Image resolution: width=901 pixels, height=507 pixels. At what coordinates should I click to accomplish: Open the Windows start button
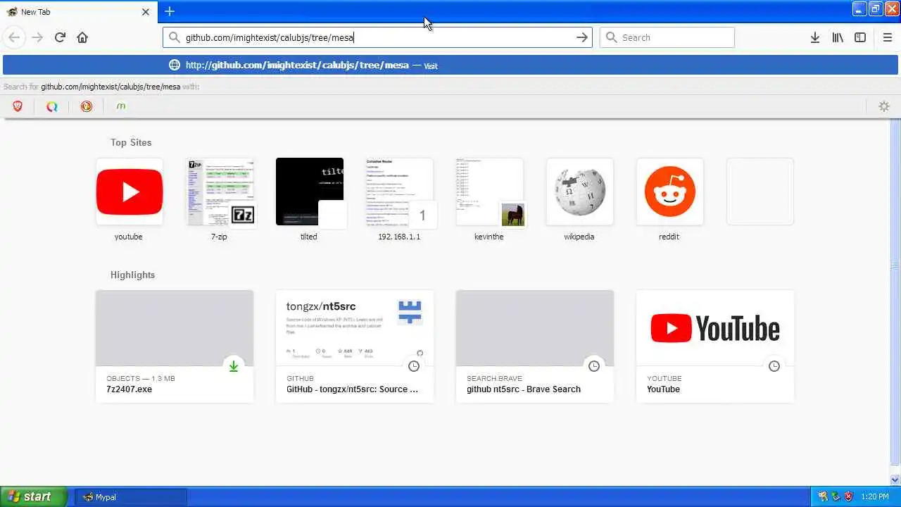click(34, 496)
